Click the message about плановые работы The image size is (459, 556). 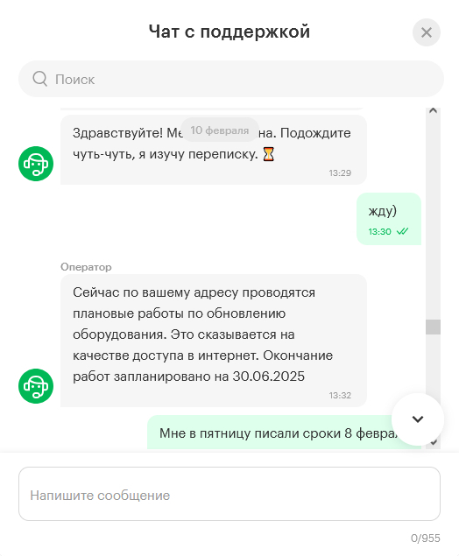tap(214, 341)
